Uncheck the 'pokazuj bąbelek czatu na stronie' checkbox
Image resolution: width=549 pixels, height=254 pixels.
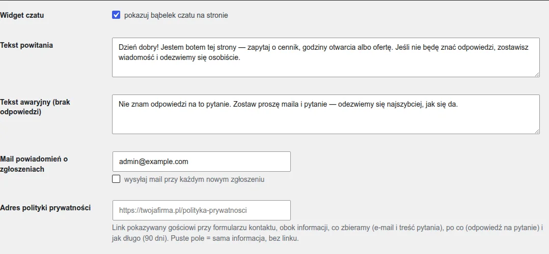point(116,15)
